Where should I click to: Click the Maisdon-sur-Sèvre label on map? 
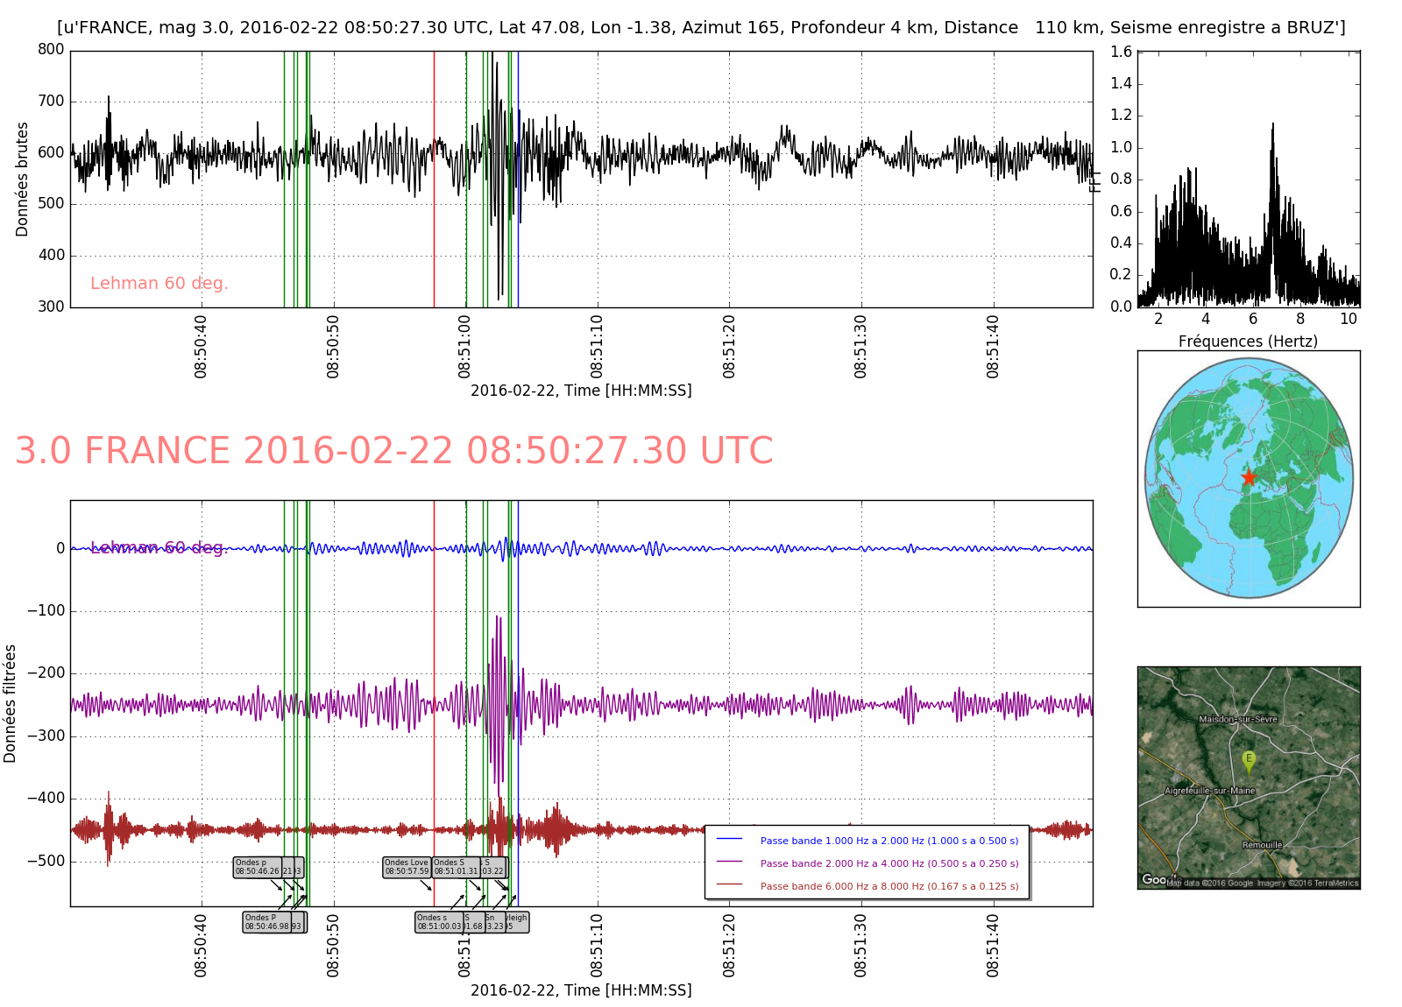click(x=1237, y=719)
